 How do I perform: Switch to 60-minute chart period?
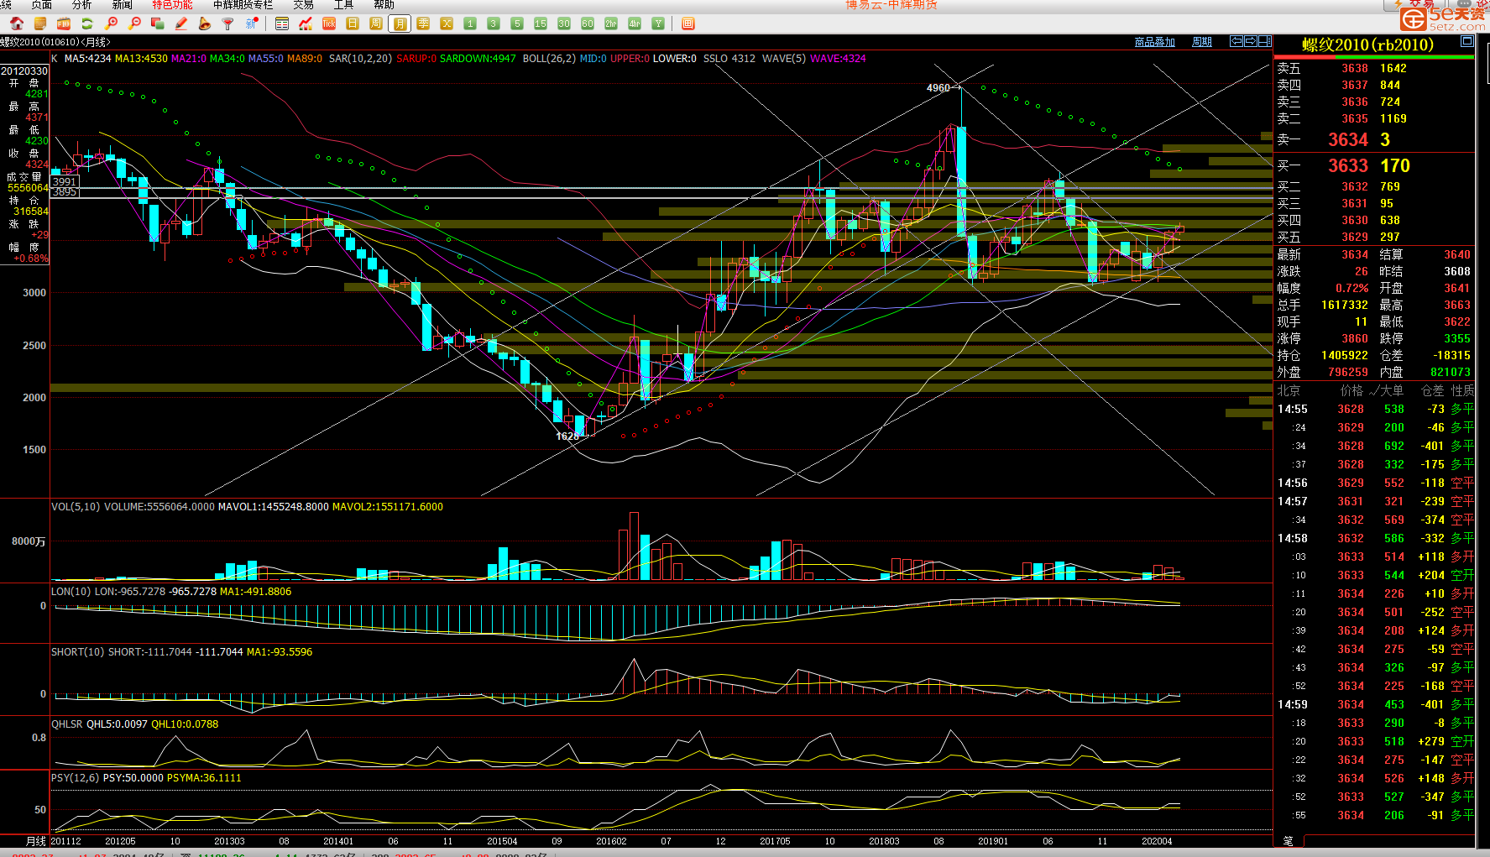click(588, 24)
